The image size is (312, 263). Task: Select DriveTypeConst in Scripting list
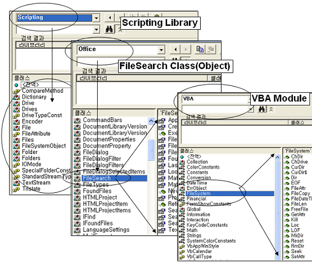tap(42, 115)
